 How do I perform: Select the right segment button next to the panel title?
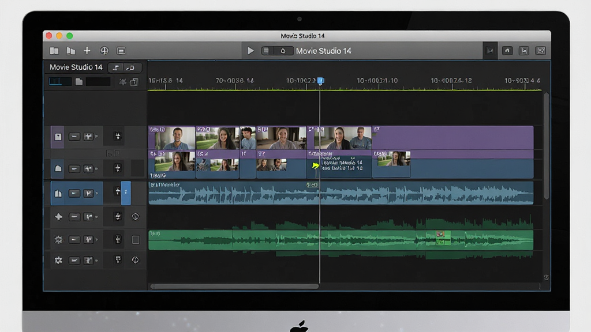coord(131,68)
